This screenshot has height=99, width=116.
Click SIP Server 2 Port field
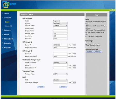point(73,54)
